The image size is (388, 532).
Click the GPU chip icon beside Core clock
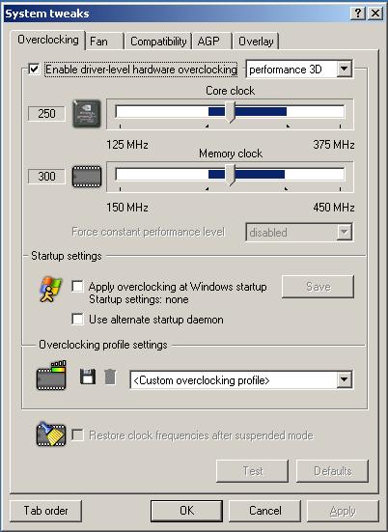87,114
